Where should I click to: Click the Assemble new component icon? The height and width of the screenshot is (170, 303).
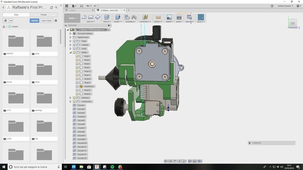(x=127, y=17)
